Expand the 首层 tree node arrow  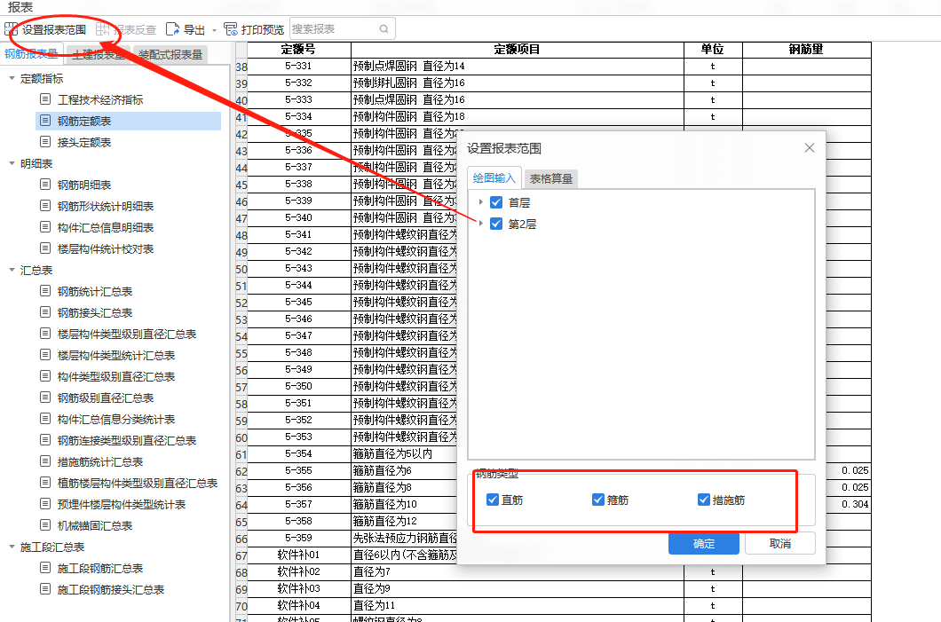point(480,202)
